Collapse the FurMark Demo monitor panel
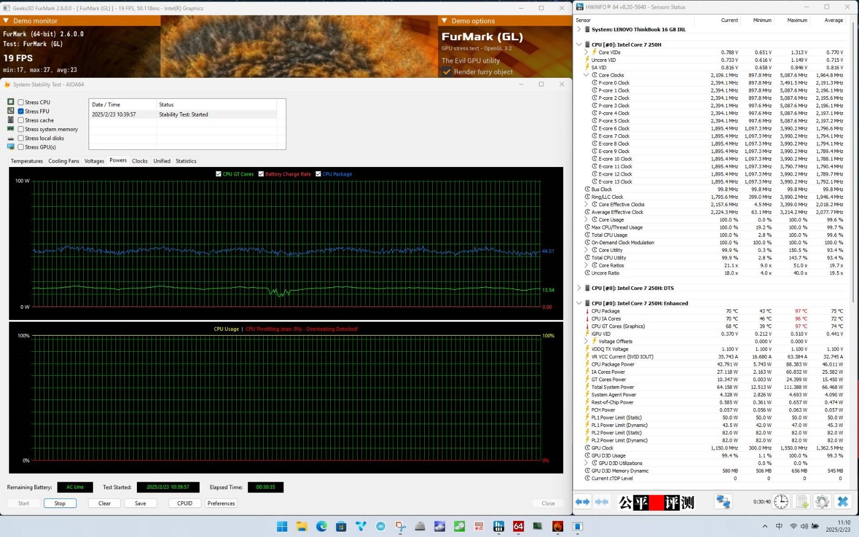Screen dimensions: 859x537 point(6,21)
